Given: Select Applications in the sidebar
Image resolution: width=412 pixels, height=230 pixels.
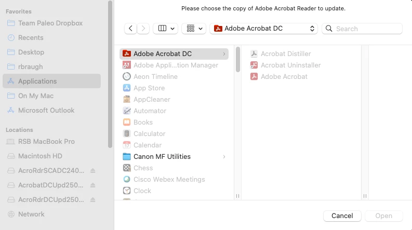Looking at the screenshot, I should click(52, 81).
